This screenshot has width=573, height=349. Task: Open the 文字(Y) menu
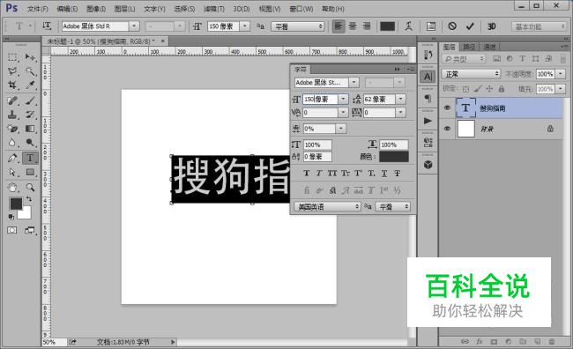154,9
